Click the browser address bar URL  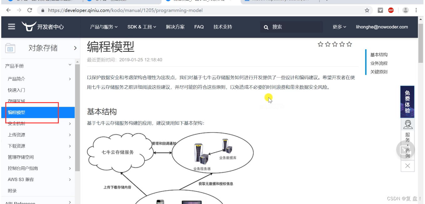pyautogui.click(x=125, y=10)
